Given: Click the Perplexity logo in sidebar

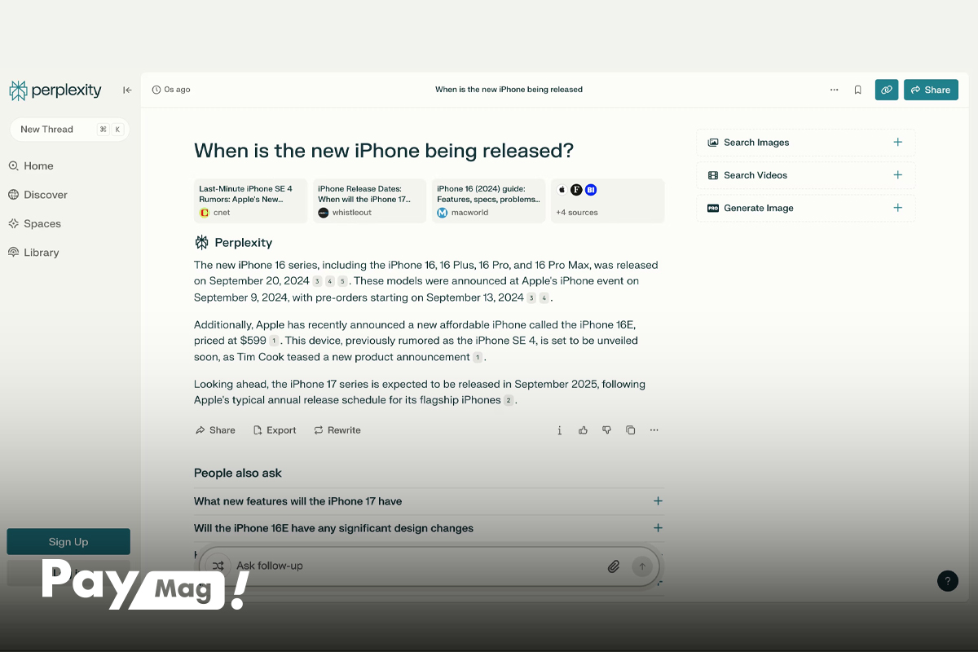Looking at the screenshot, I should click(55, 90).
